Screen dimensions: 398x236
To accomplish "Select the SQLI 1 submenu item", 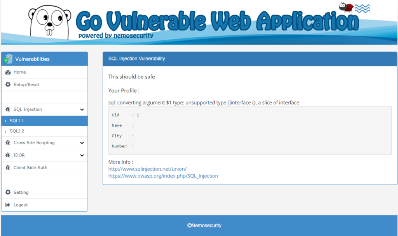I will 44,121.
